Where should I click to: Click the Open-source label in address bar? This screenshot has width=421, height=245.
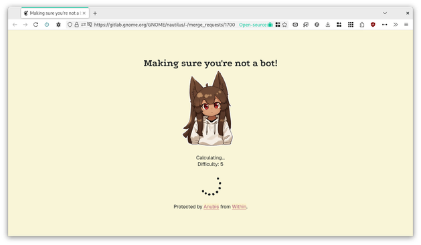click(252, 25)
